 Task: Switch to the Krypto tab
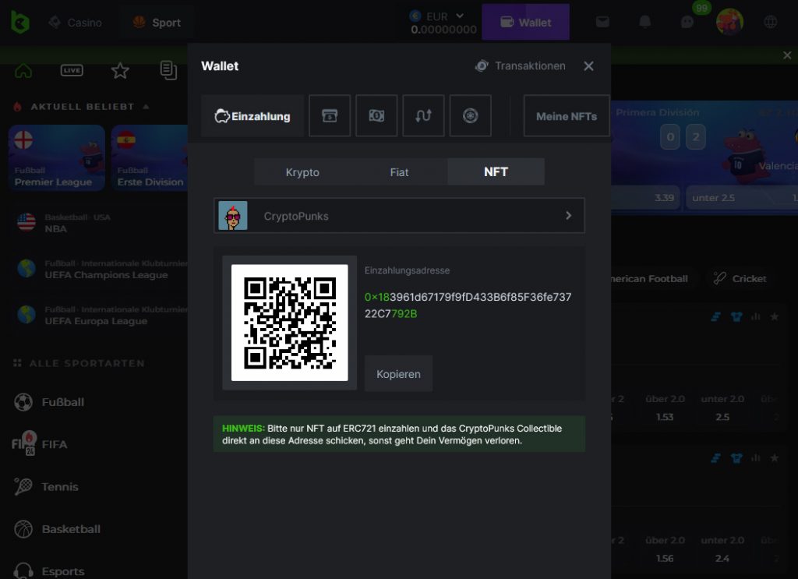pos(302,172)
